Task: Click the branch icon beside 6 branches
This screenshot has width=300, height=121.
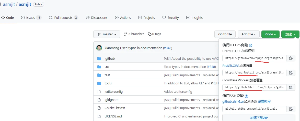Action: pos(126,34)
